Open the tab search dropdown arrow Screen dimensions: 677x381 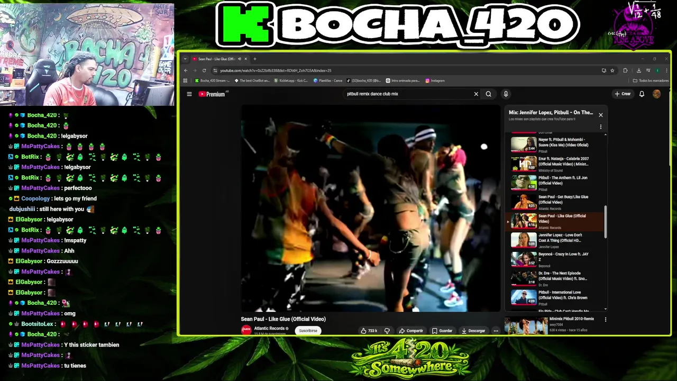(185, 59)
